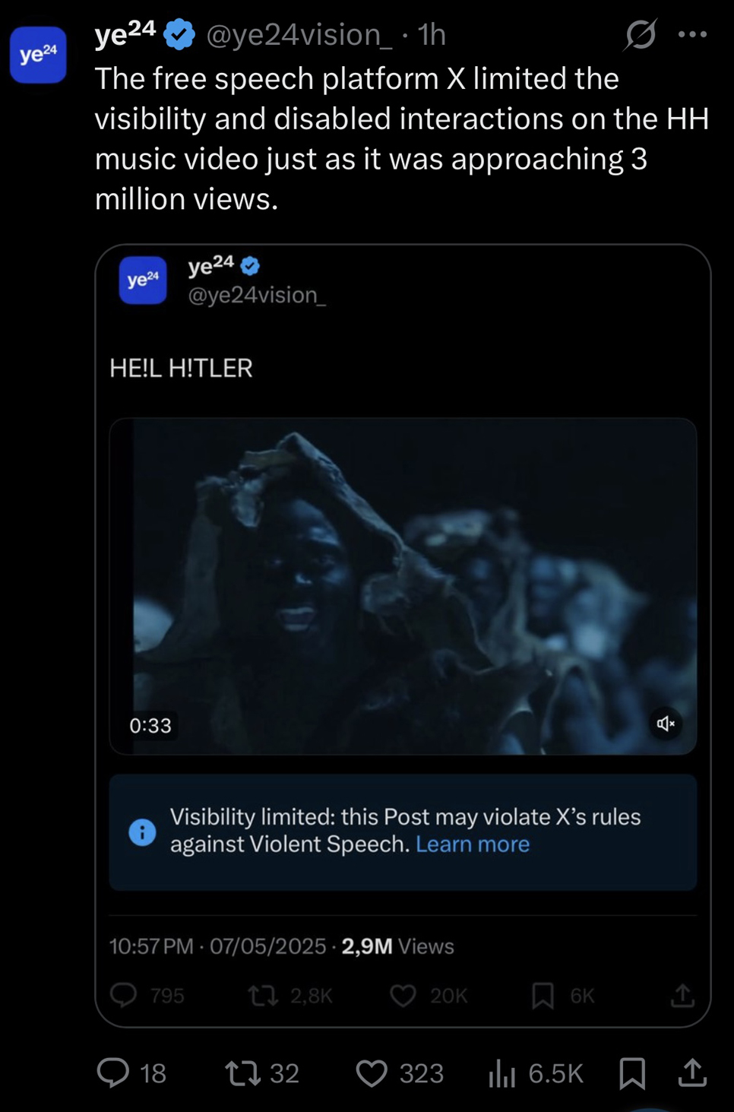The height and width of the screenshot is (1112, 734).
Task: Share the main post
Action: coord(692,1072)
